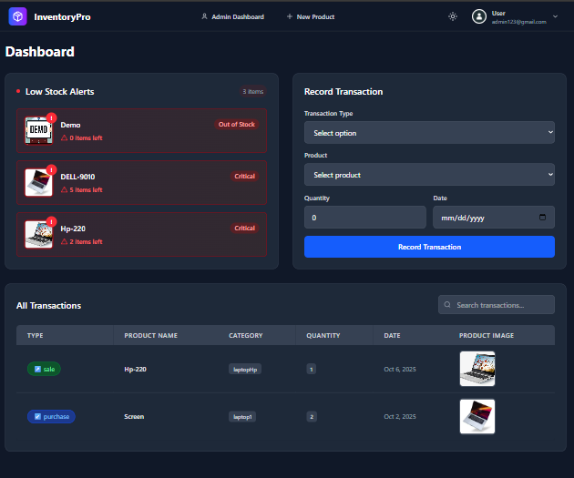Image resolution: width=574 pixels, height=478 pixels.
Task: Open the Transaction Type Select option dropdown
Action: pos(429,132)
